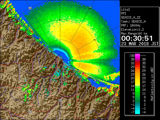160x120 pixels.
Task: Click the '>38' legend label
Action: tap(132, 56)
